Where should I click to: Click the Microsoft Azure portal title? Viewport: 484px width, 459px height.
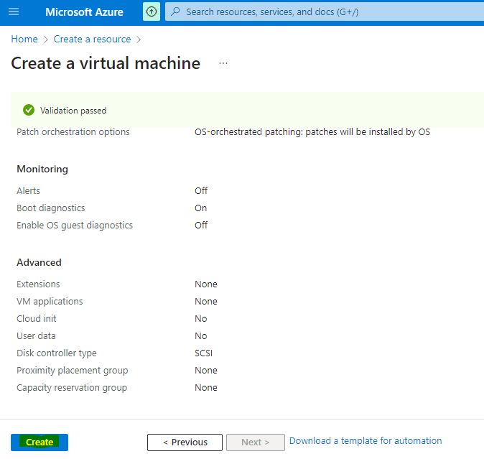pyautogui.click(x=84, y=12)
